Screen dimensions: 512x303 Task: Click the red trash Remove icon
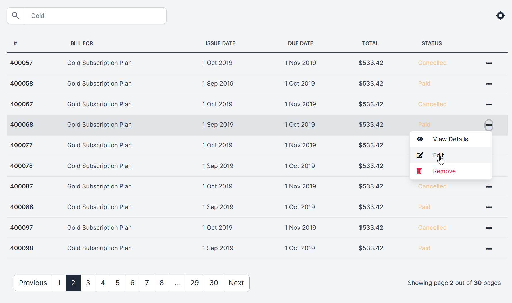click(x=419, y=171)
